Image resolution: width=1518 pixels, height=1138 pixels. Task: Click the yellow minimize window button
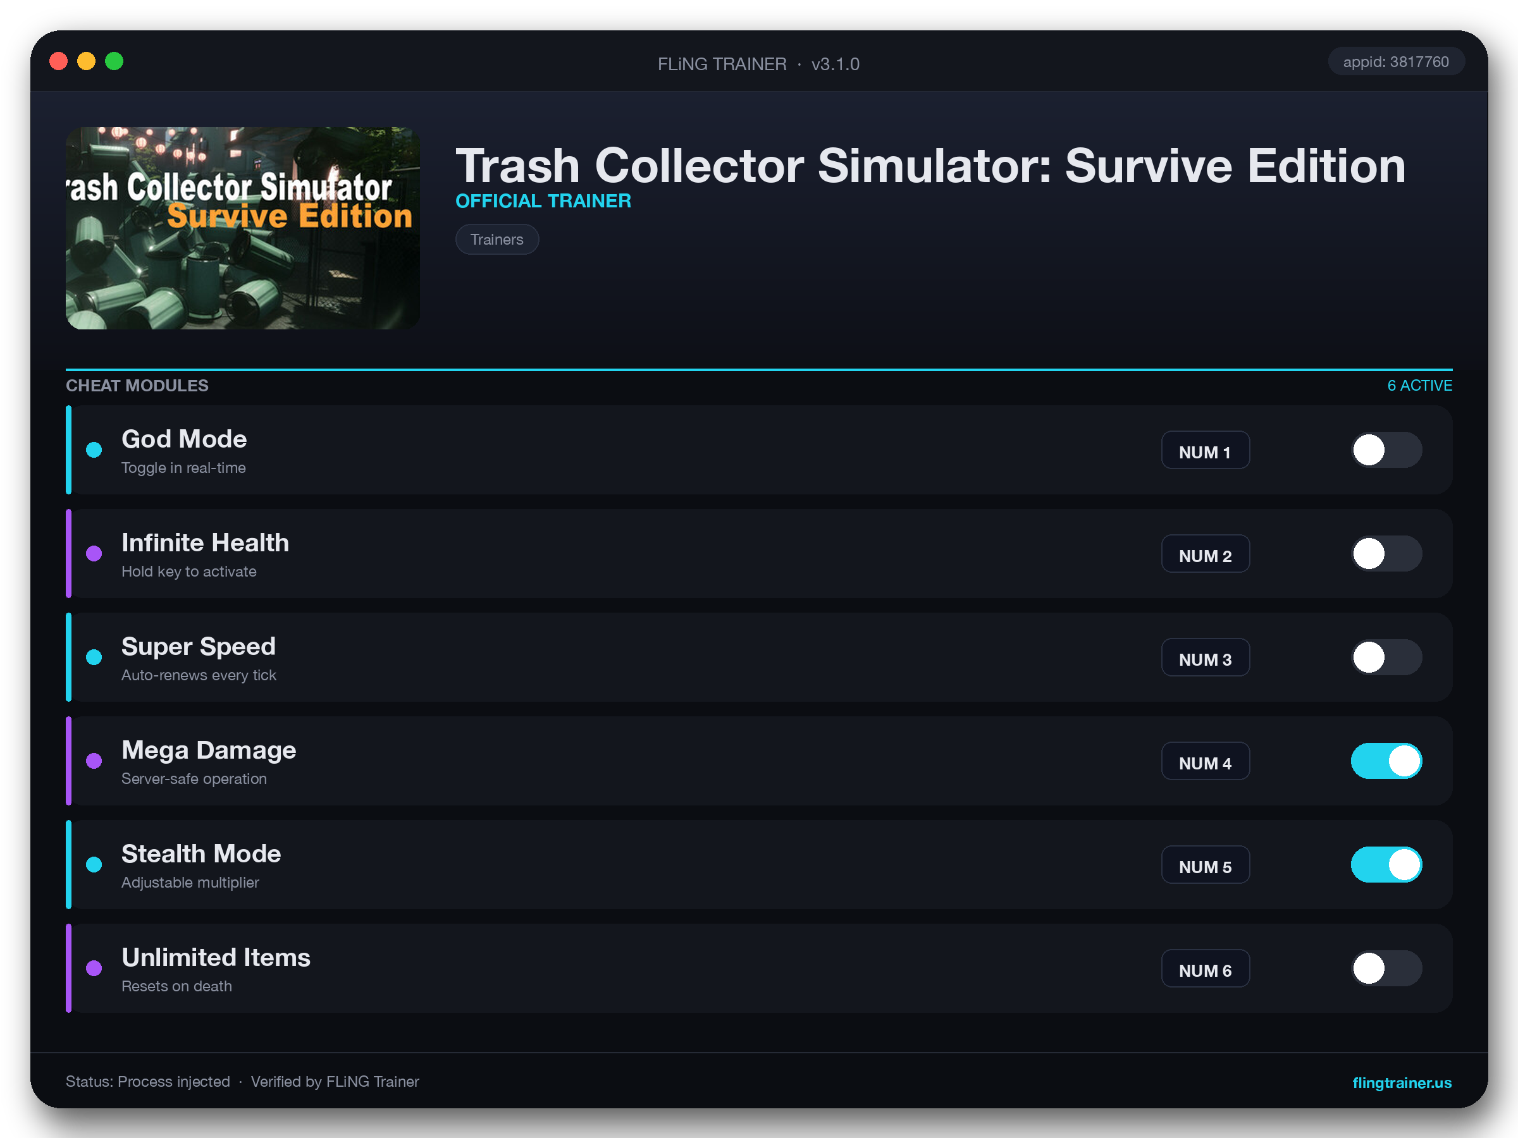[87, 62]
